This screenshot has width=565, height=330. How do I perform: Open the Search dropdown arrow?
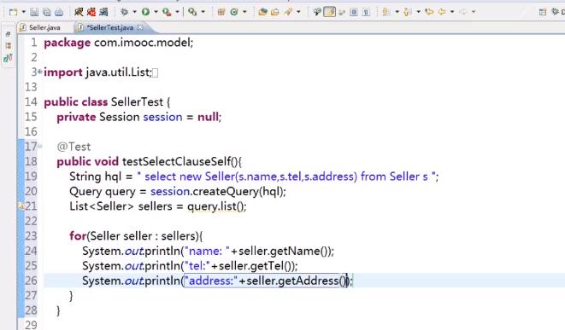(298, 12)
